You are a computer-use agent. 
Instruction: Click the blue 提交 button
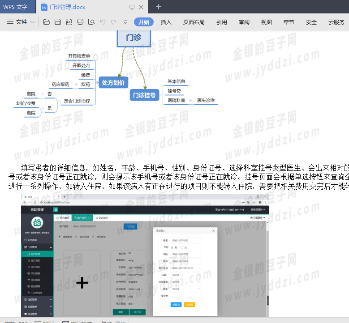176,305
